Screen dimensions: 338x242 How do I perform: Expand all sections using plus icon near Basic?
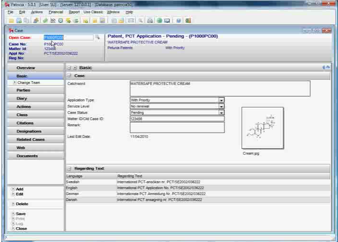click(x=75, y=68)
